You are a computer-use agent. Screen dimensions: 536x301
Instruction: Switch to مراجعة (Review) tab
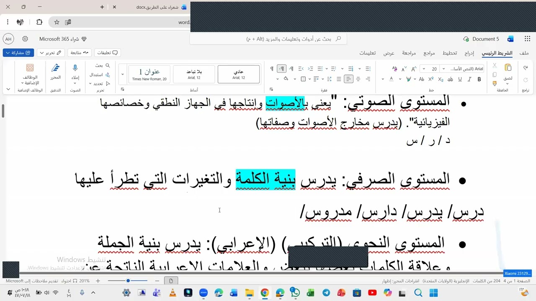coord(409,53)
